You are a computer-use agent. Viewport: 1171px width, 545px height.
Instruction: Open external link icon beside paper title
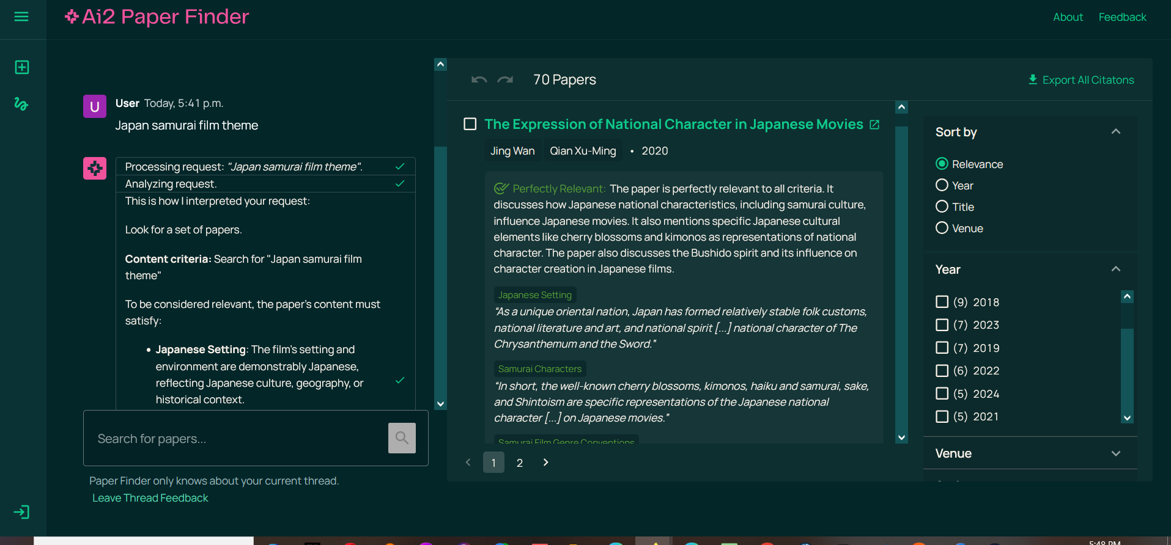874,125
